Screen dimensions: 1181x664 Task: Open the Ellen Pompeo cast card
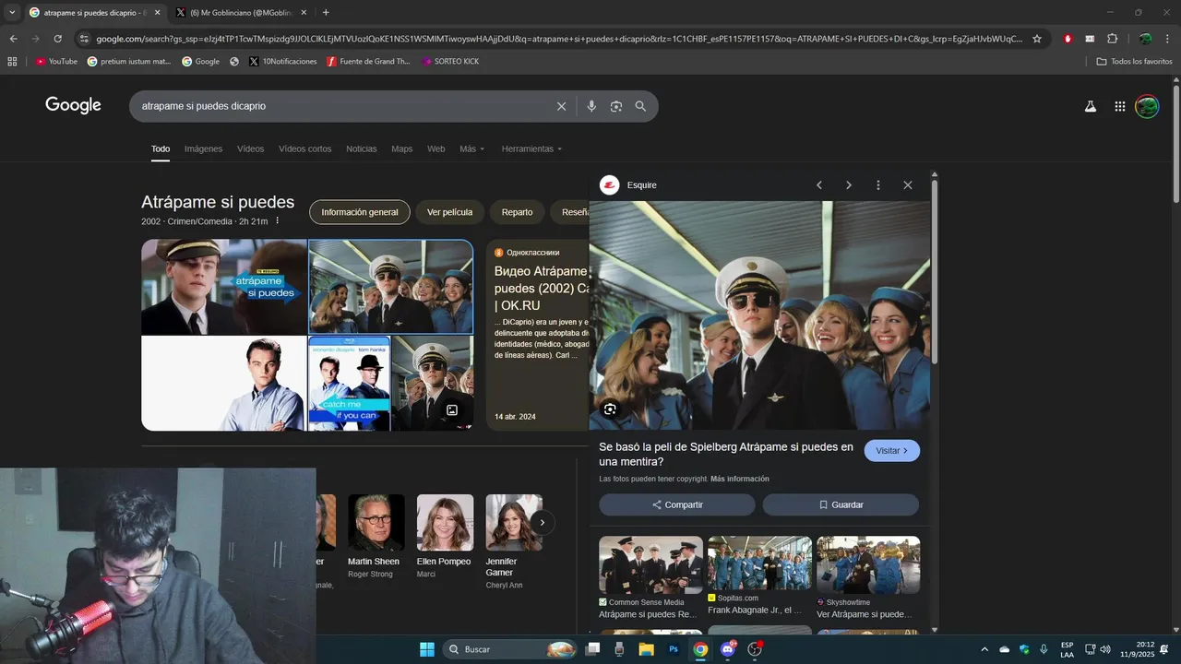(445, 537)
